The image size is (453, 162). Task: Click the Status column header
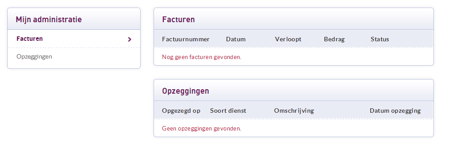point(380,39)
